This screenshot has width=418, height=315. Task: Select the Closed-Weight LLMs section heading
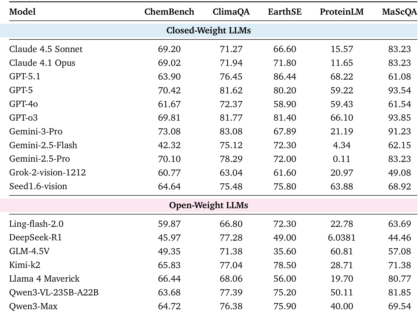coord(208,31)
